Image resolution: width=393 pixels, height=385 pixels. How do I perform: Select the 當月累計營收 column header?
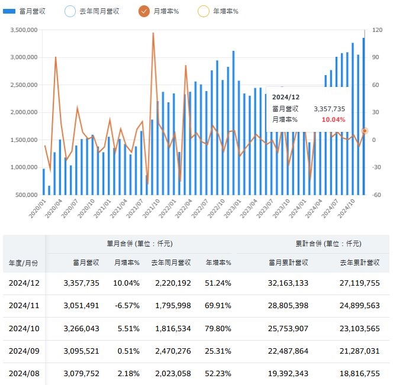(x=288, y=262)
